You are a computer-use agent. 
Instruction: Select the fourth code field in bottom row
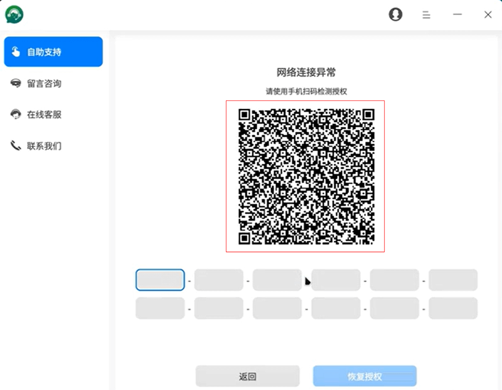pyautogui.click(x=336, y=308)
